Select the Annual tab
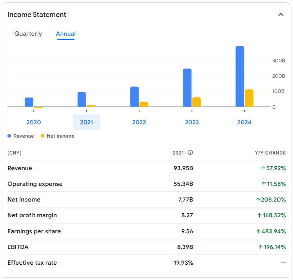293x280 pixels. point(66,34)
